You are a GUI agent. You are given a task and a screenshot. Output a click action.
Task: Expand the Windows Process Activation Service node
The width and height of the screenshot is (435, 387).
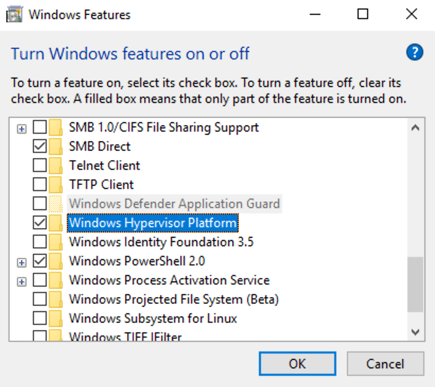(x=22, y=282)
